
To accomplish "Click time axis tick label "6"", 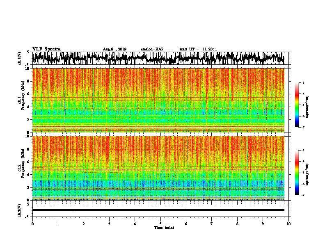I will pos(186,224).
